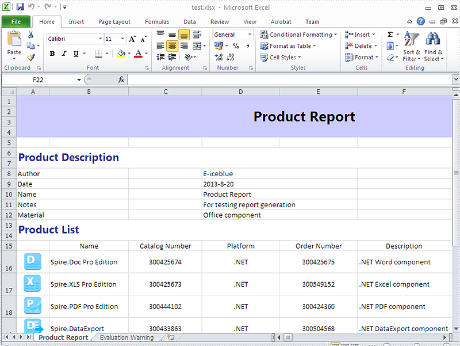The width and height of the screenshot is (460, 346).
Task: Turn off the highlighted Bottom Align button
Action: (184, 35)
